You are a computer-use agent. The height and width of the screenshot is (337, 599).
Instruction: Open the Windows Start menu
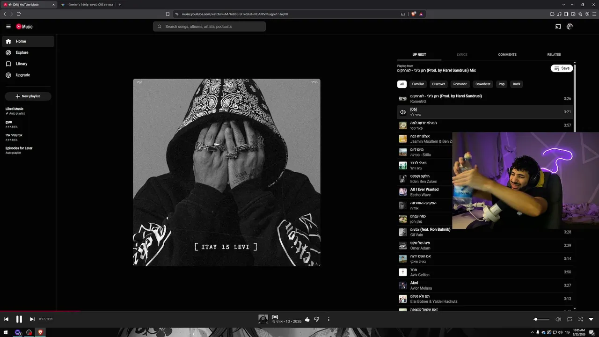click(x=7, y=332)
